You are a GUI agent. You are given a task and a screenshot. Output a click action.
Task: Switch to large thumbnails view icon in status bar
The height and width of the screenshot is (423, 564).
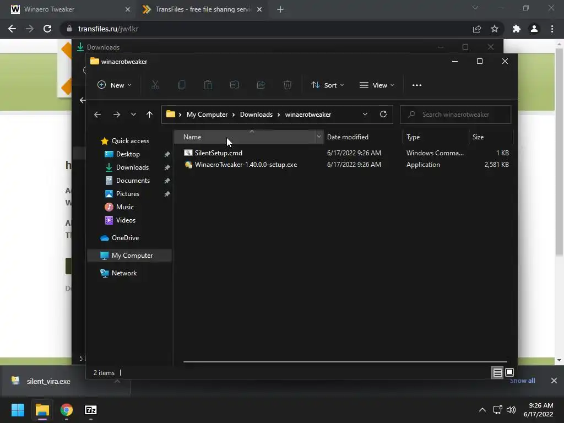(509, 373)
